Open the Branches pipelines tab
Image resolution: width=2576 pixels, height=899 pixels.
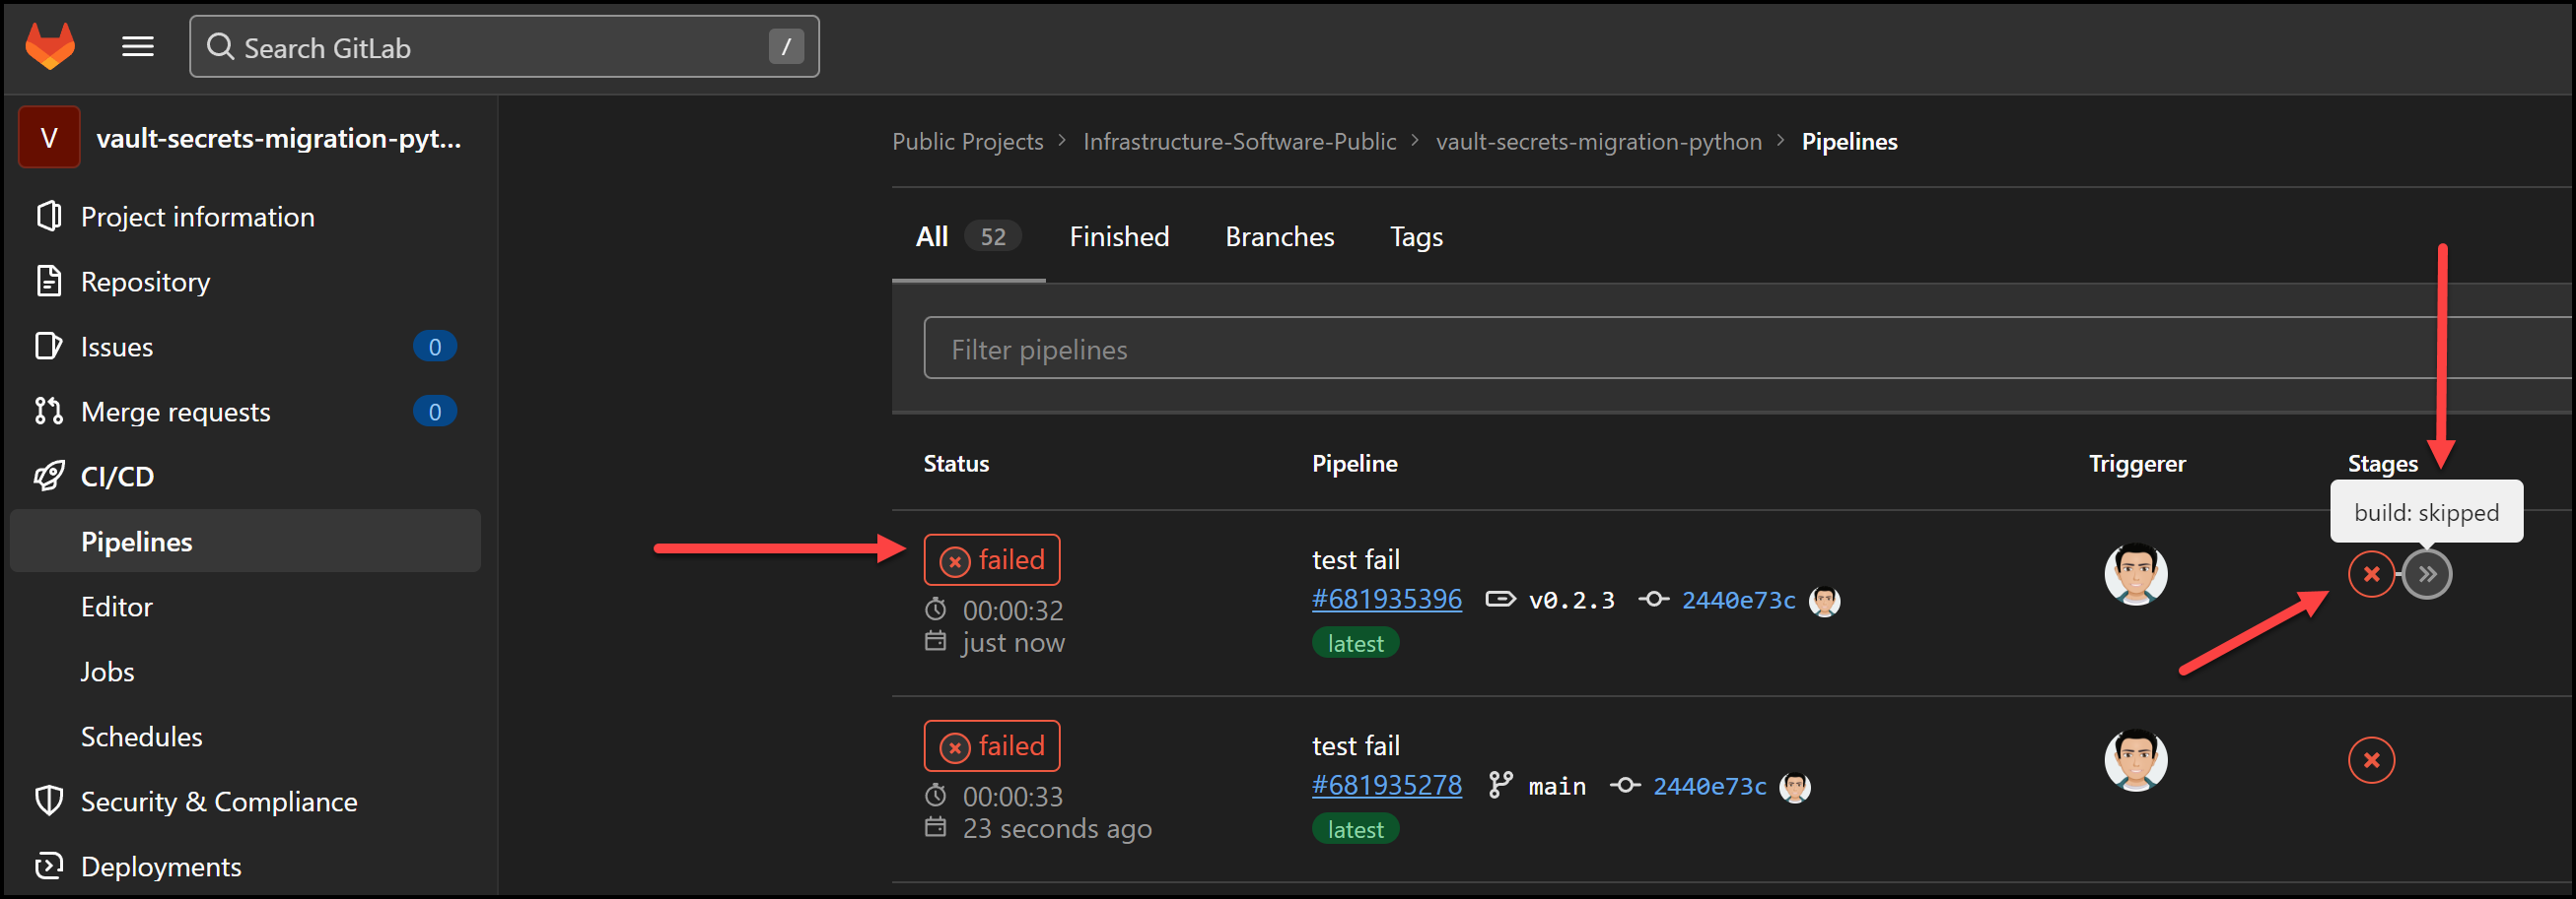(x=1279, y=235)
